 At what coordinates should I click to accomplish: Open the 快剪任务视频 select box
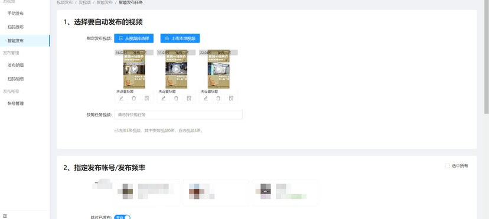pyautogui.click(x=178, y=115)
